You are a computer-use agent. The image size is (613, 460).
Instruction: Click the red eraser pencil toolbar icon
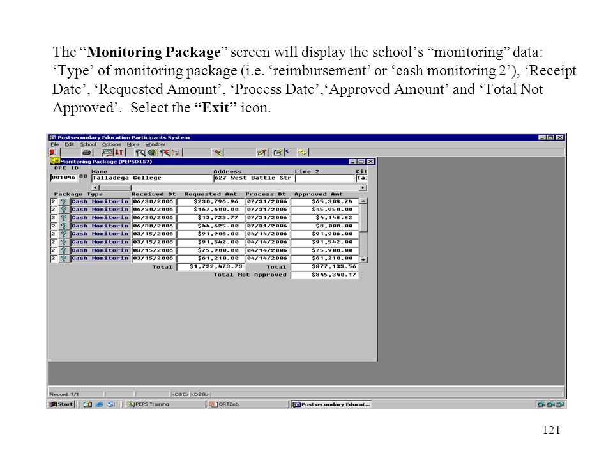pyautogui.click(x=217, y=152)
